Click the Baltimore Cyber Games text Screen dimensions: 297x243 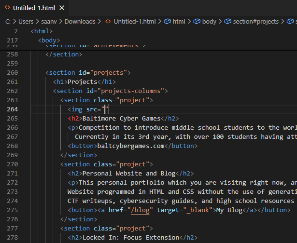click(x=121, y=119)
